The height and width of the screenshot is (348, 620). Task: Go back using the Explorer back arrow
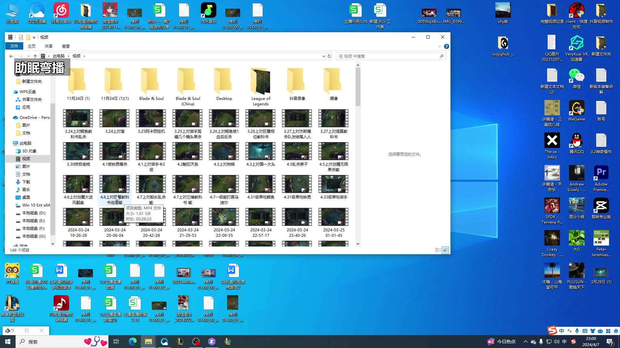pyautogui.click(x=11, y=56)
